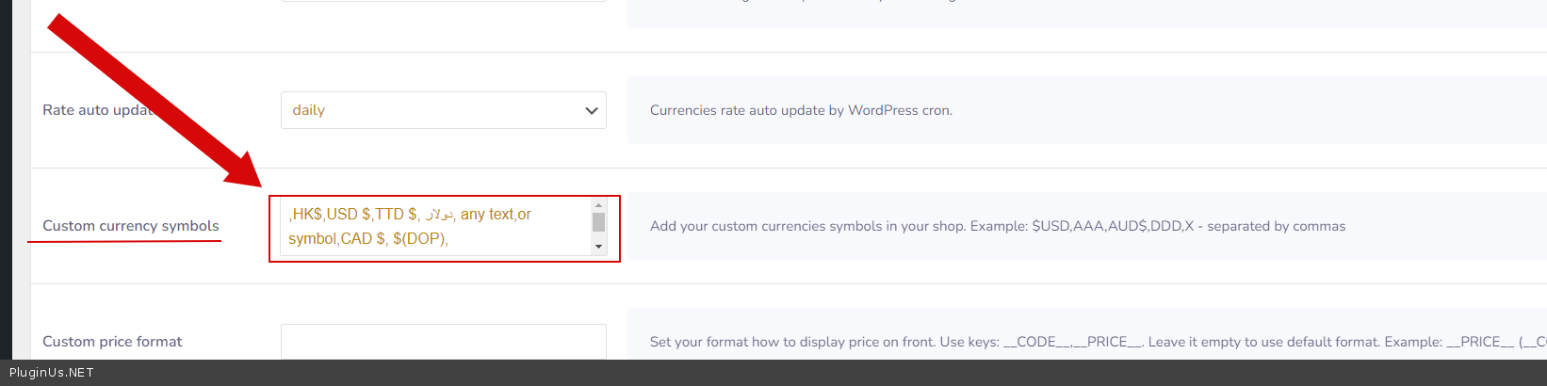
Task: Click the partially visible description panel at top
Action: 1083,13
